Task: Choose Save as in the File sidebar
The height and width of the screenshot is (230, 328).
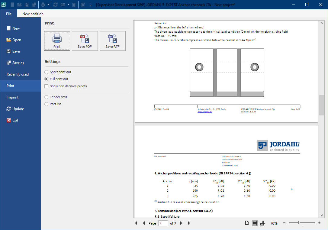Action: [x=21, y=63]
